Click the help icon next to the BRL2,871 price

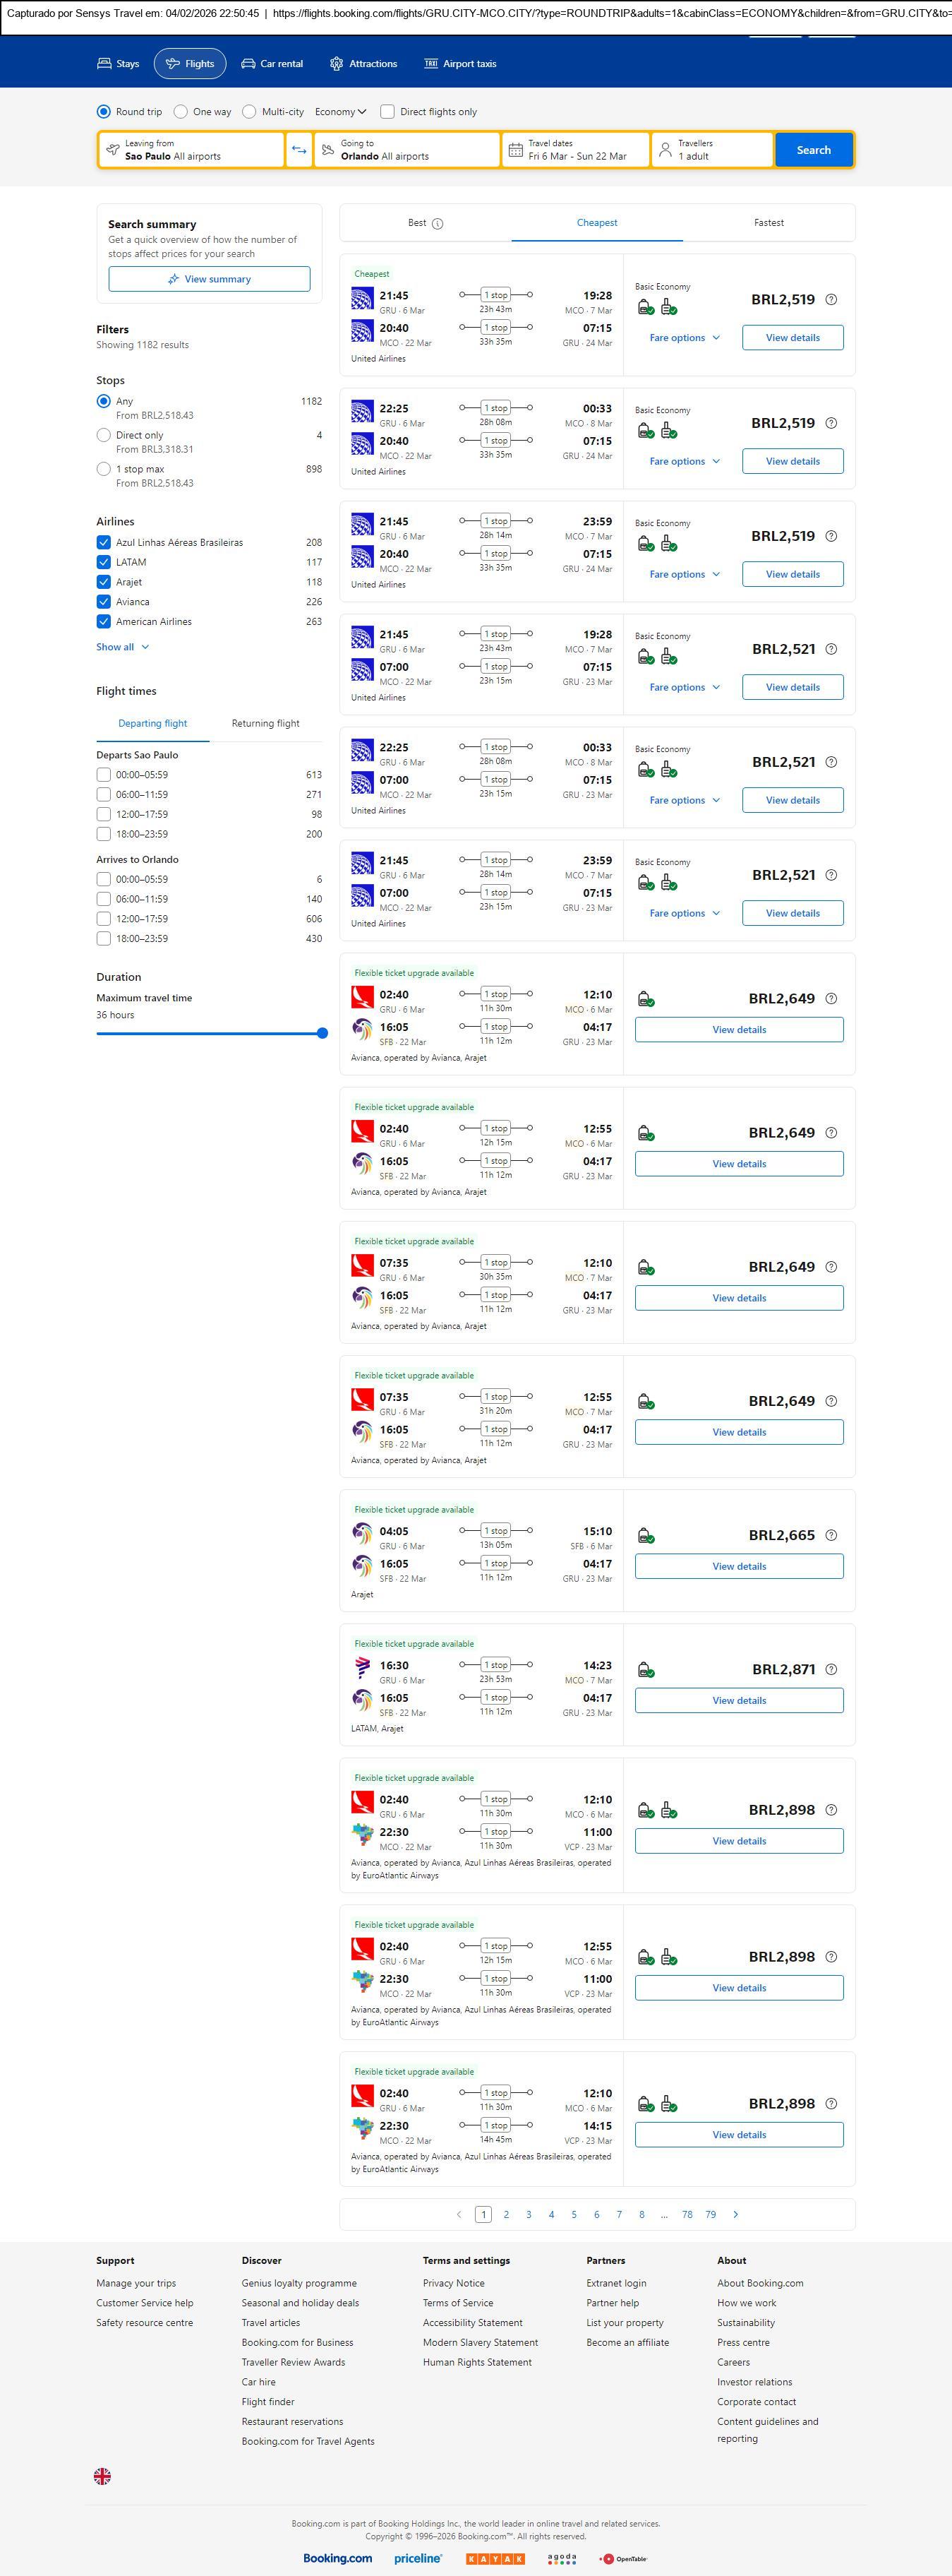coord(831,1669)
